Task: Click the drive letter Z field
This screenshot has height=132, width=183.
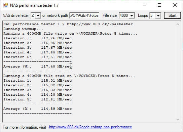Action: [x=34, y=15]
